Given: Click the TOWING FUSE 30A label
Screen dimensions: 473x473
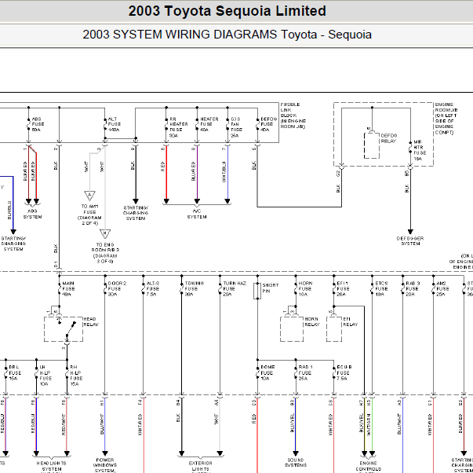Looking at the screenshot, I should pos(195,288).
